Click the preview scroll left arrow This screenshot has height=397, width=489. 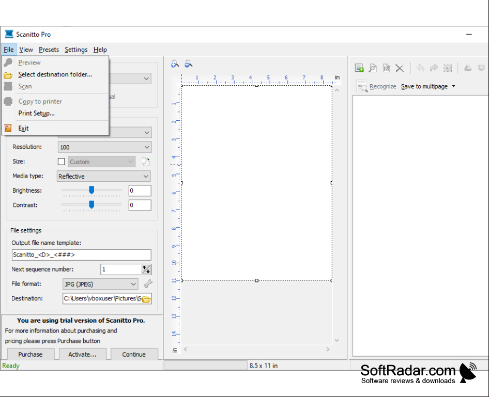click(x=186, y=349)
